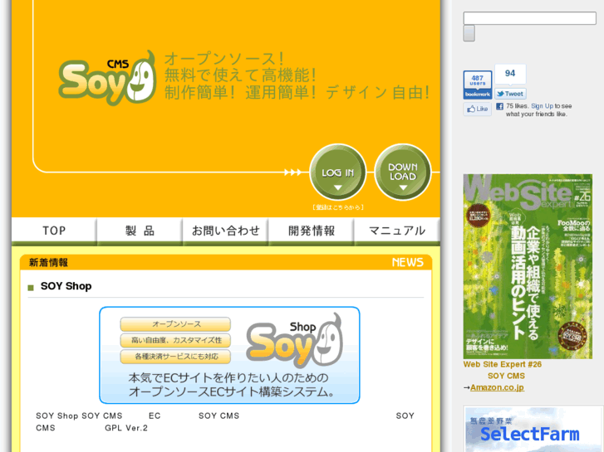Click the search text field
Screen dimensions: 604x452
(x=530, y=18)
